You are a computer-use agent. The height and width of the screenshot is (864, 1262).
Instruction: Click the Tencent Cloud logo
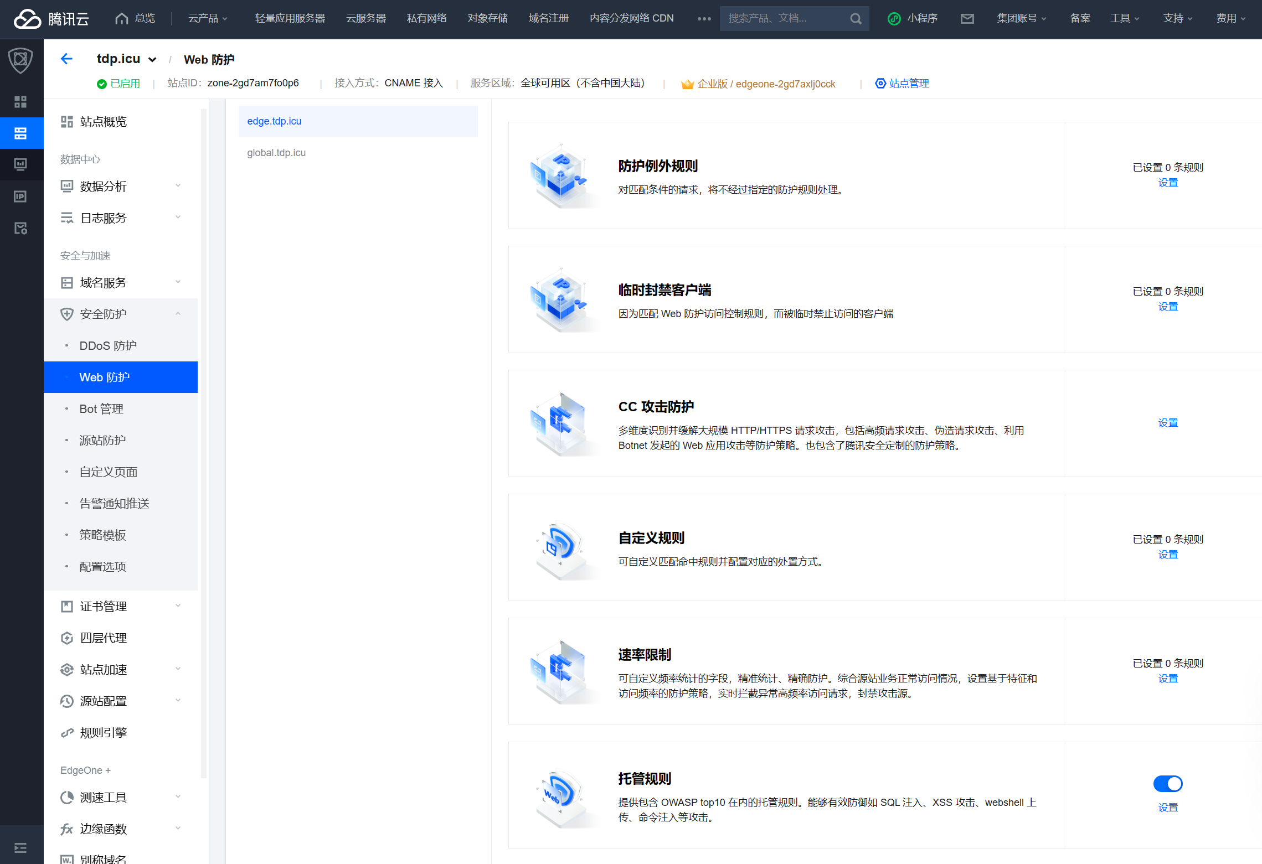click(51, 19)
